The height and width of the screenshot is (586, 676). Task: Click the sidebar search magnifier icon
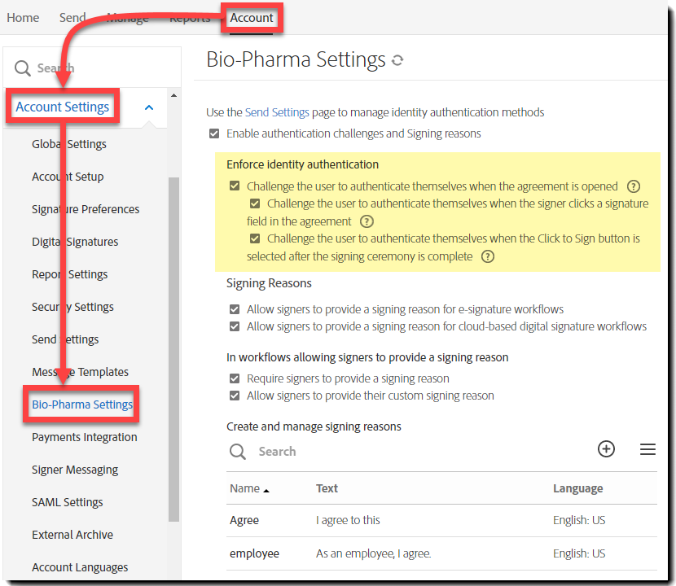[23, 68]
